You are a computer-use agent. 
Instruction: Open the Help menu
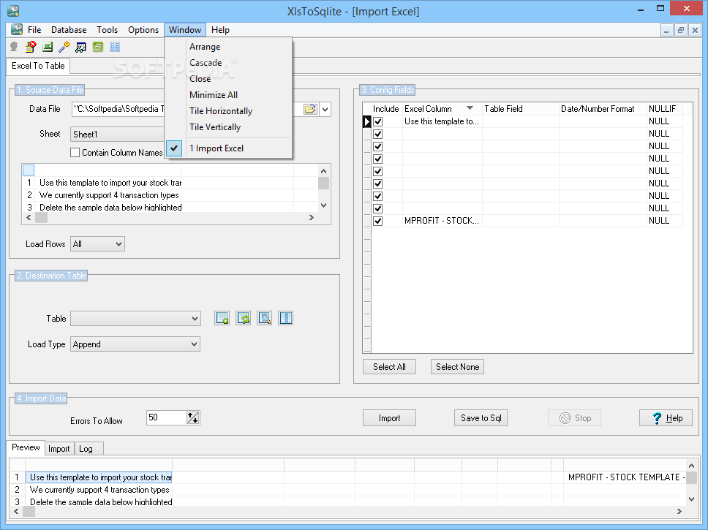[220, 30]
